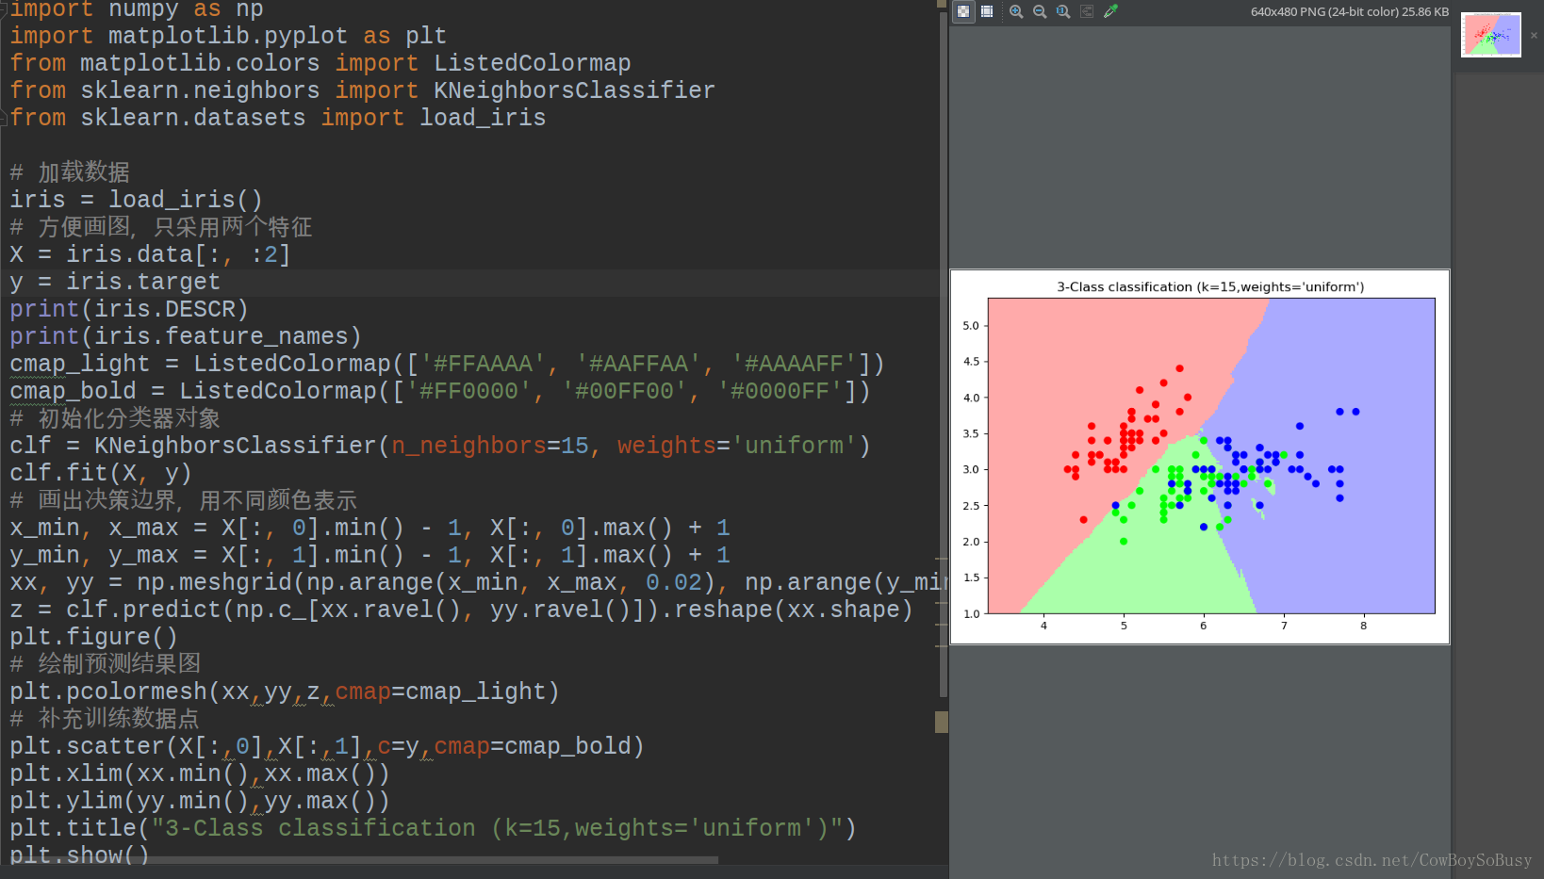Image resolution: width=1544 pixels, height=879 pixels.
Task: Click plt.show() on the last line
Action: 79,855
